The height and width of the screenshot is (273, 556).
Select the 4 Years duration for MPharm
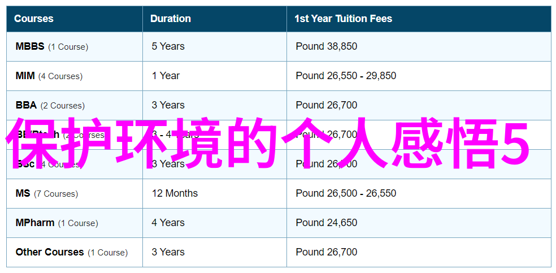tap(168, 223)
